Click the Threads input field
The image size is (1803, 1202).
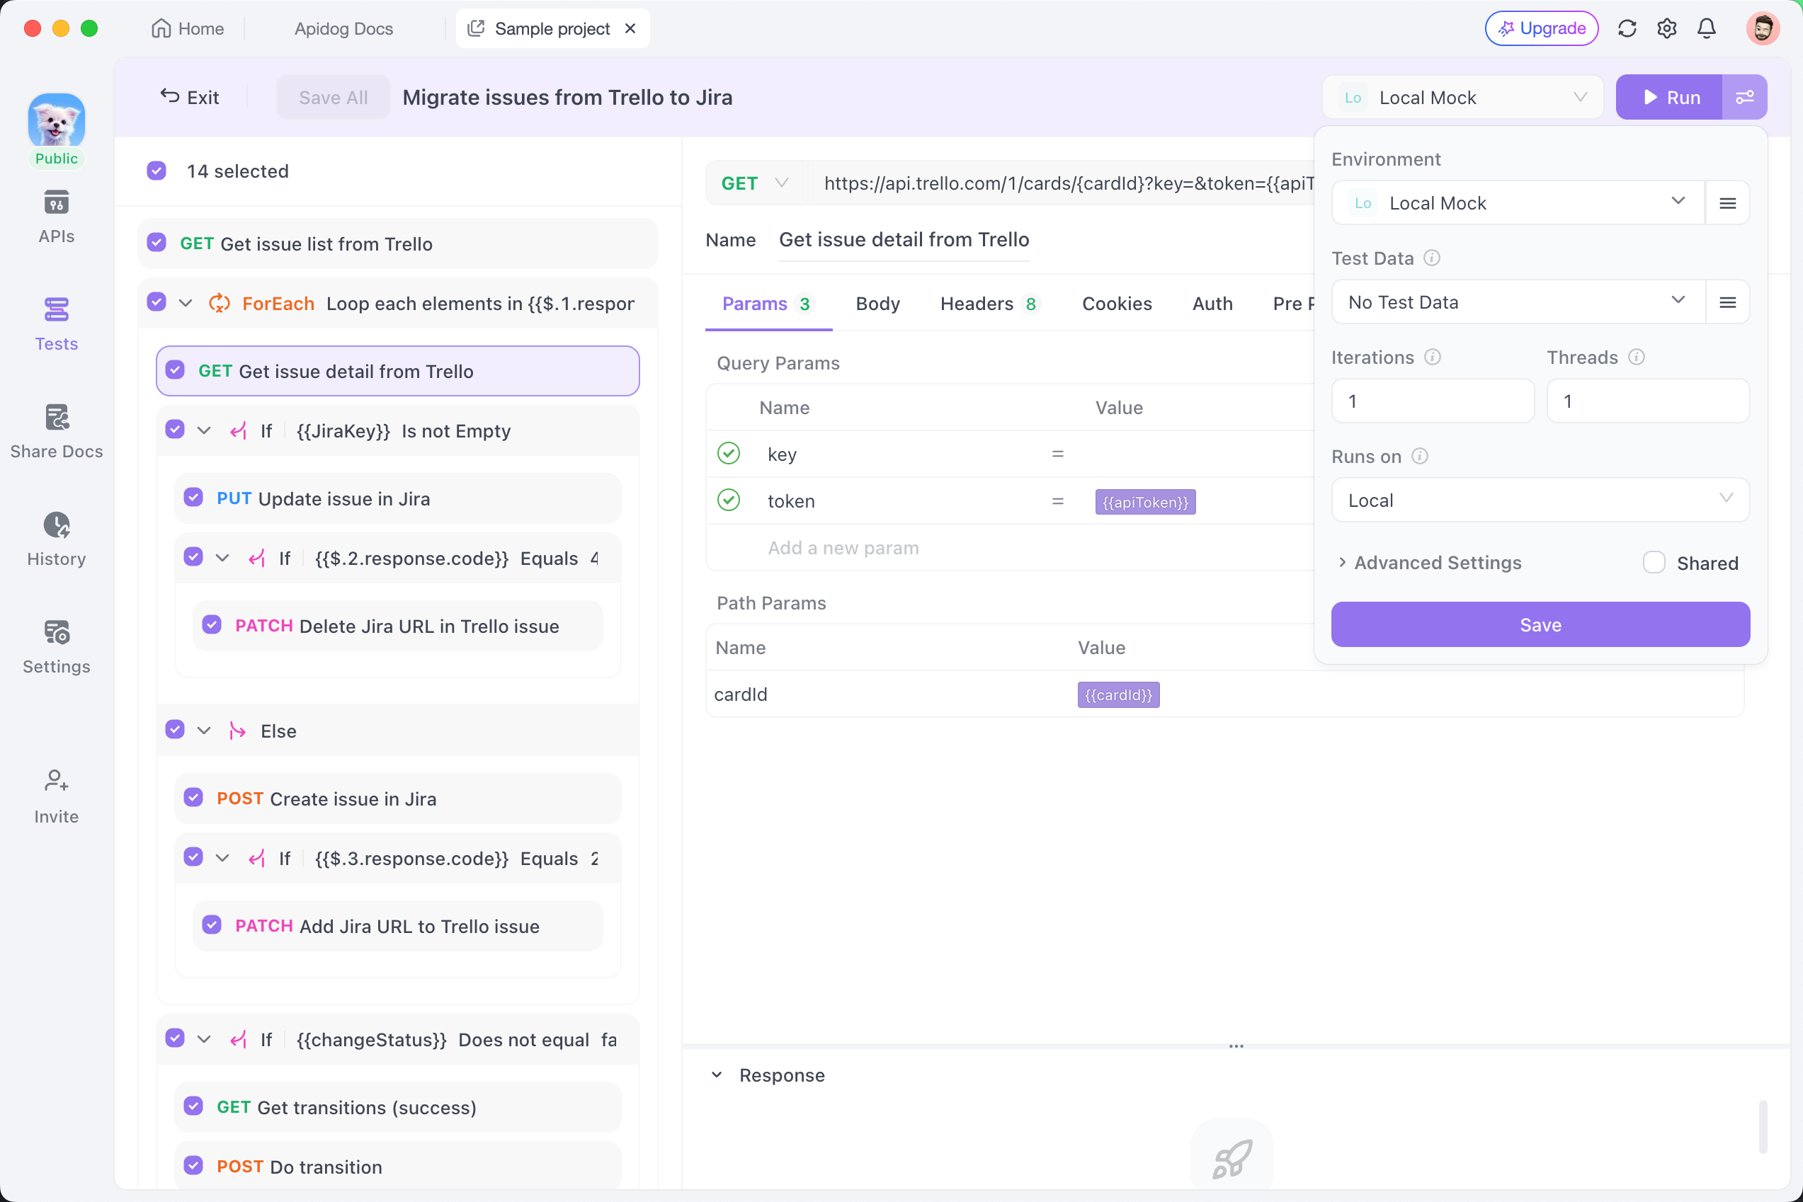[1648, 401]
